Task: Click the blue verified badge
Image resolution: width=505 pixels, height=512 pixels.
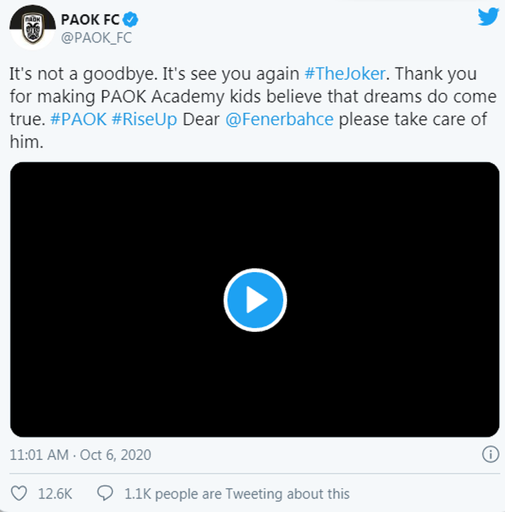Action: click(x=129, y=19)
